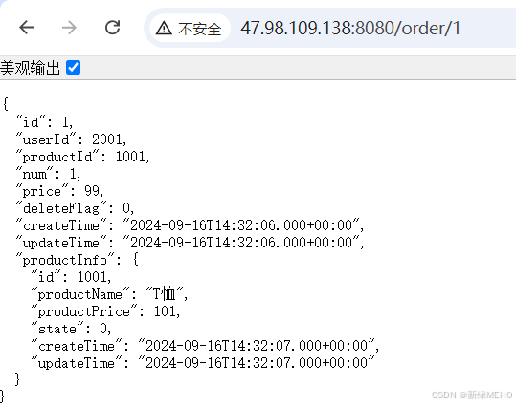This screenshot has height=406, width=516.
Task: Click the nested createTime timestamp ending 07.000+00:00
Action: point(257,346)
